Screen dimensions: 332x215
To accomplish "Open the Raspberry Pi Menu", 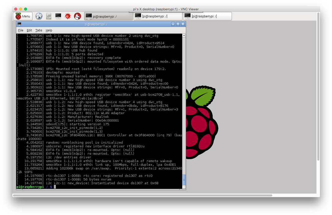I will (x=23, y=16).
